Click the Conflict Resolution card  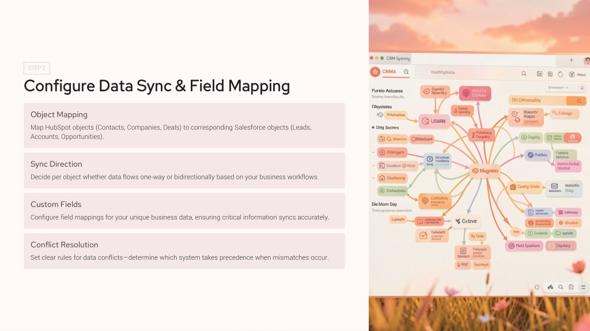184,251
